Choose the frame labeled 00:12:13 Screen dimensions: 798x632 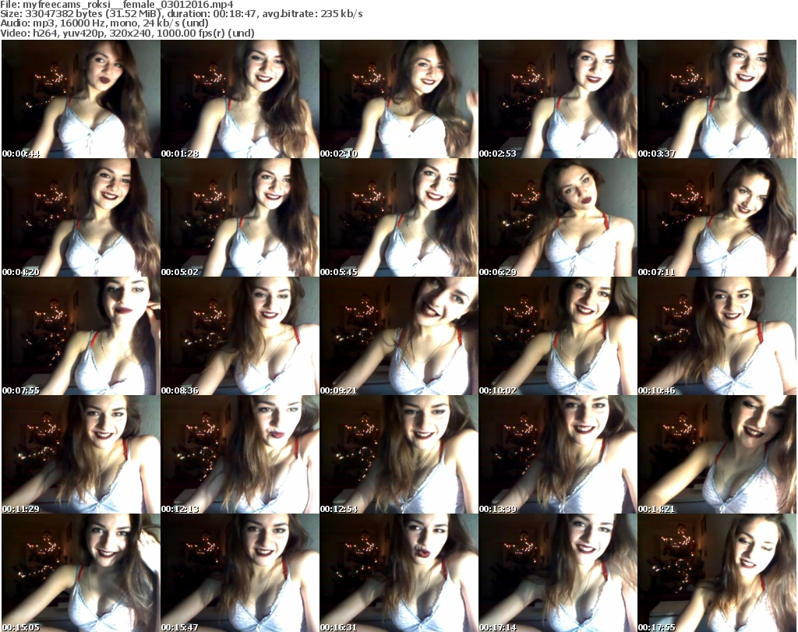tap(240, 454)
